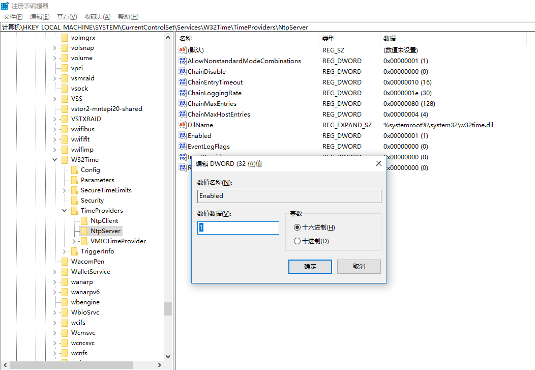Close the 编辑 DWORD dialog
This screenshot has width=535, height=370.
click(x=379, y=163)
